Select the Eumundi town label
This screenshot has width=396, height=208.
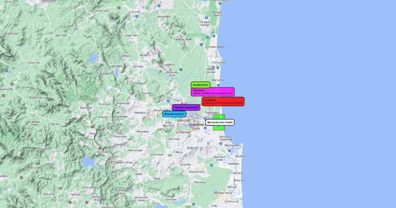click(134, 12)
